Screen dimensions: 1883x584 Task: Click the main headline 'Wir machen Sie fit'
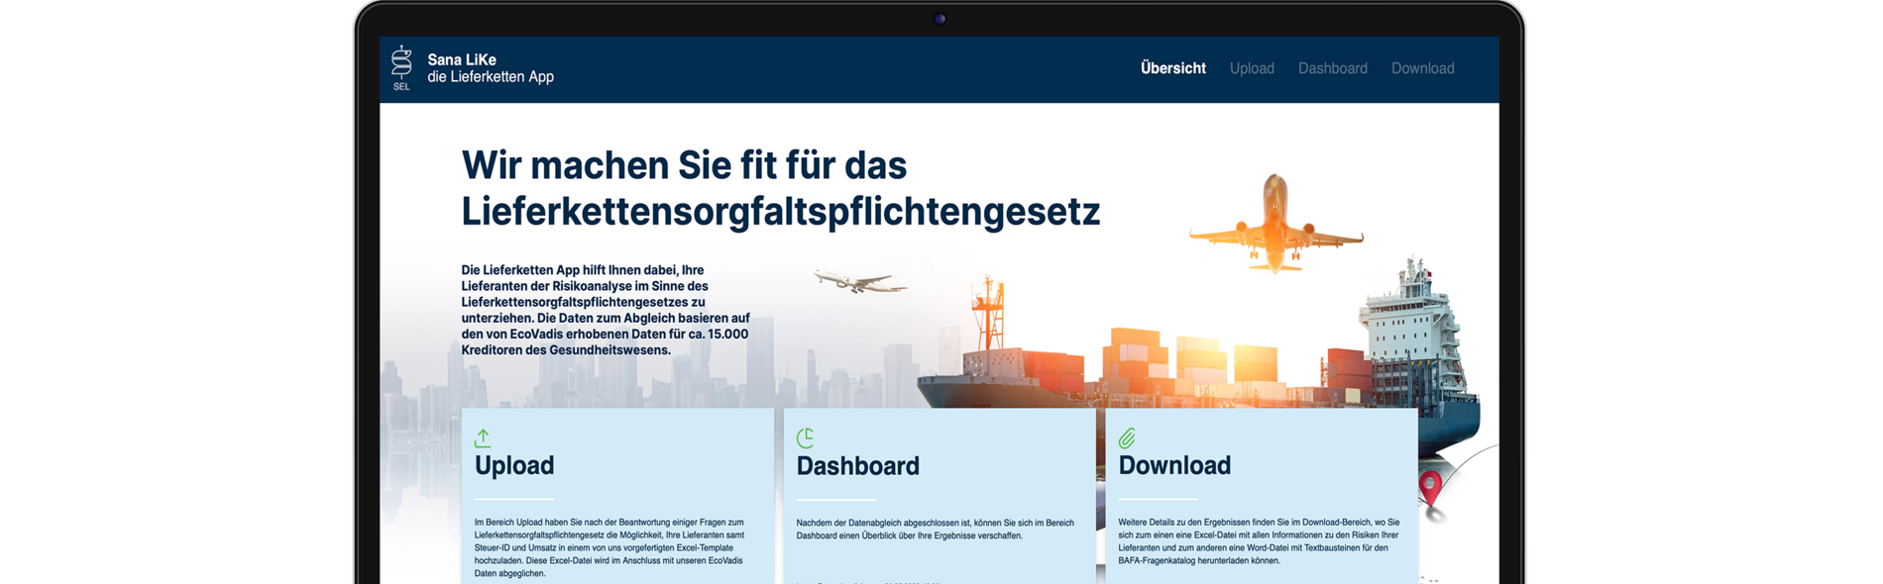(x=684, y=165)
